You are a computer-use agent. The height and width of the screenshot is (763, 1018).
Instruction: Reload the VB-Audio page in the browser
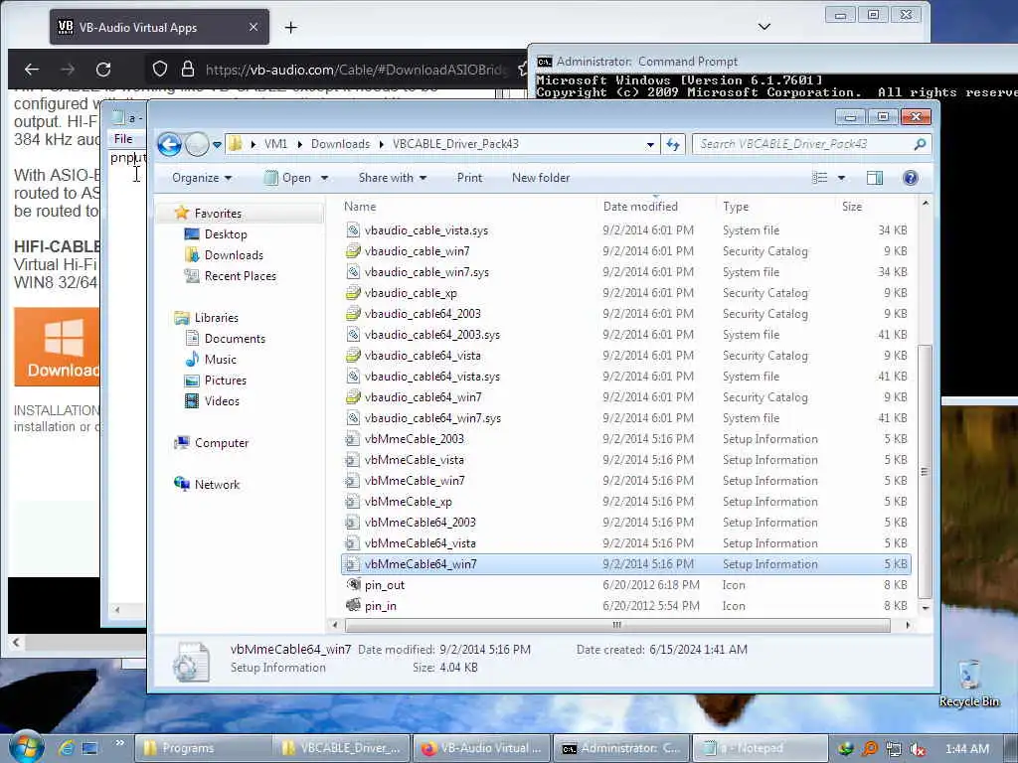point(103,70)
